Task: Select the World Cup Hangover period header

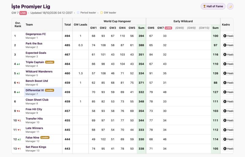Action: point(117,21)
